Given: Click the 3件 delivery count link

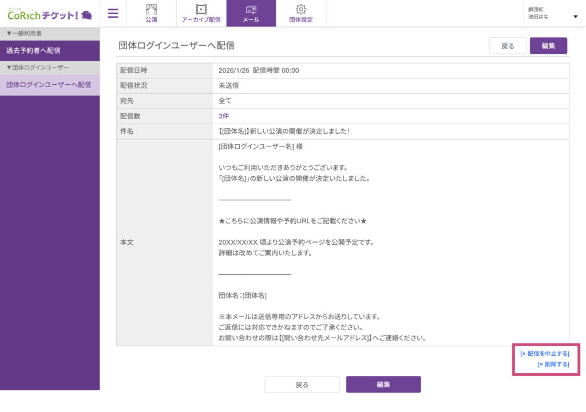Looking at the screenshot, I should (224, 116).
